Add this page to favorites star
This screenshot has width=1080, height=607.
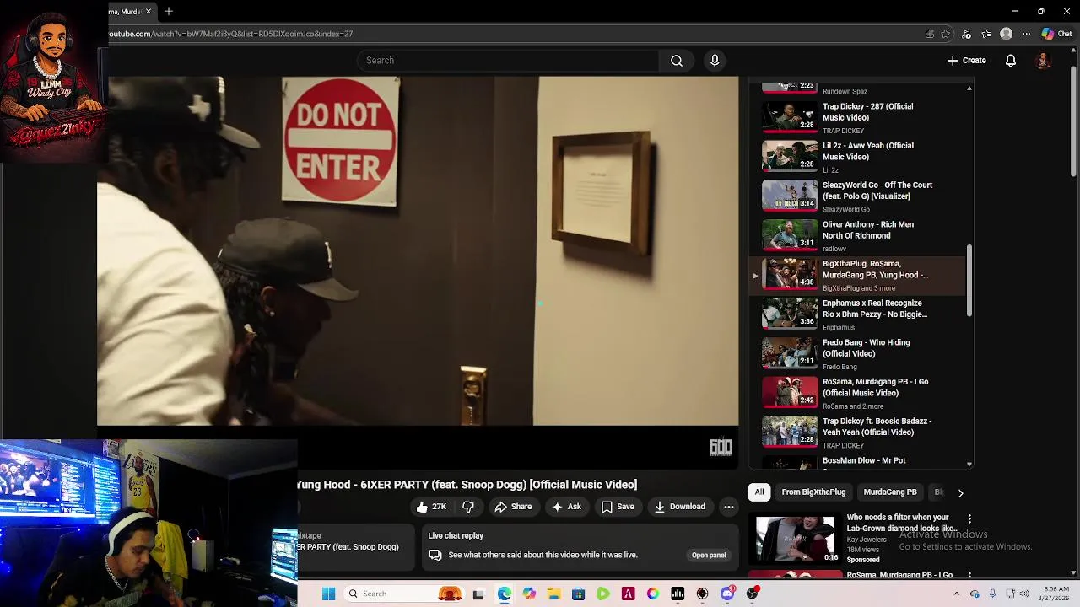point(946,34)
